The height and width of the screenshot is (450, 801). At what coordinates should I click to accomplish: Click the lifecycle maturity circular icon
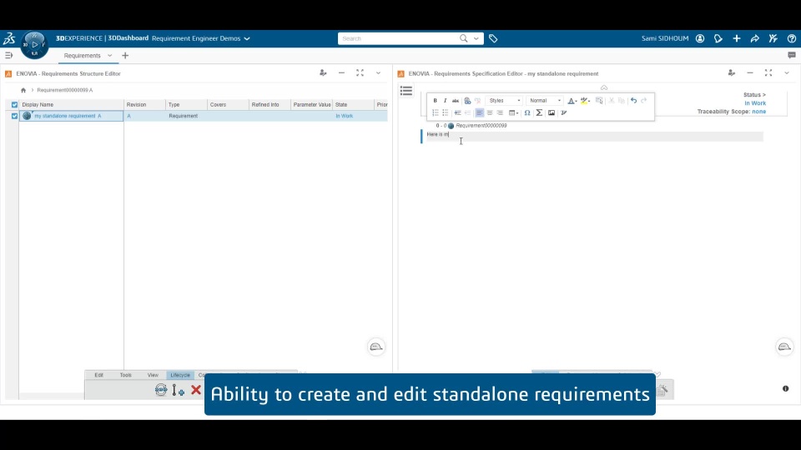(161, 390)
